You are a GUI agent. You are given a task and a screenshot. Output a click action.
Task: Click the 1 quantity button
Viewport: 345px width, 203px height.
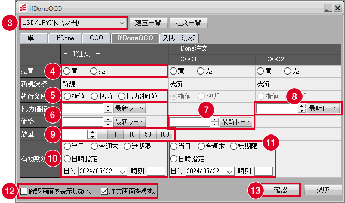tap(115, 134)
